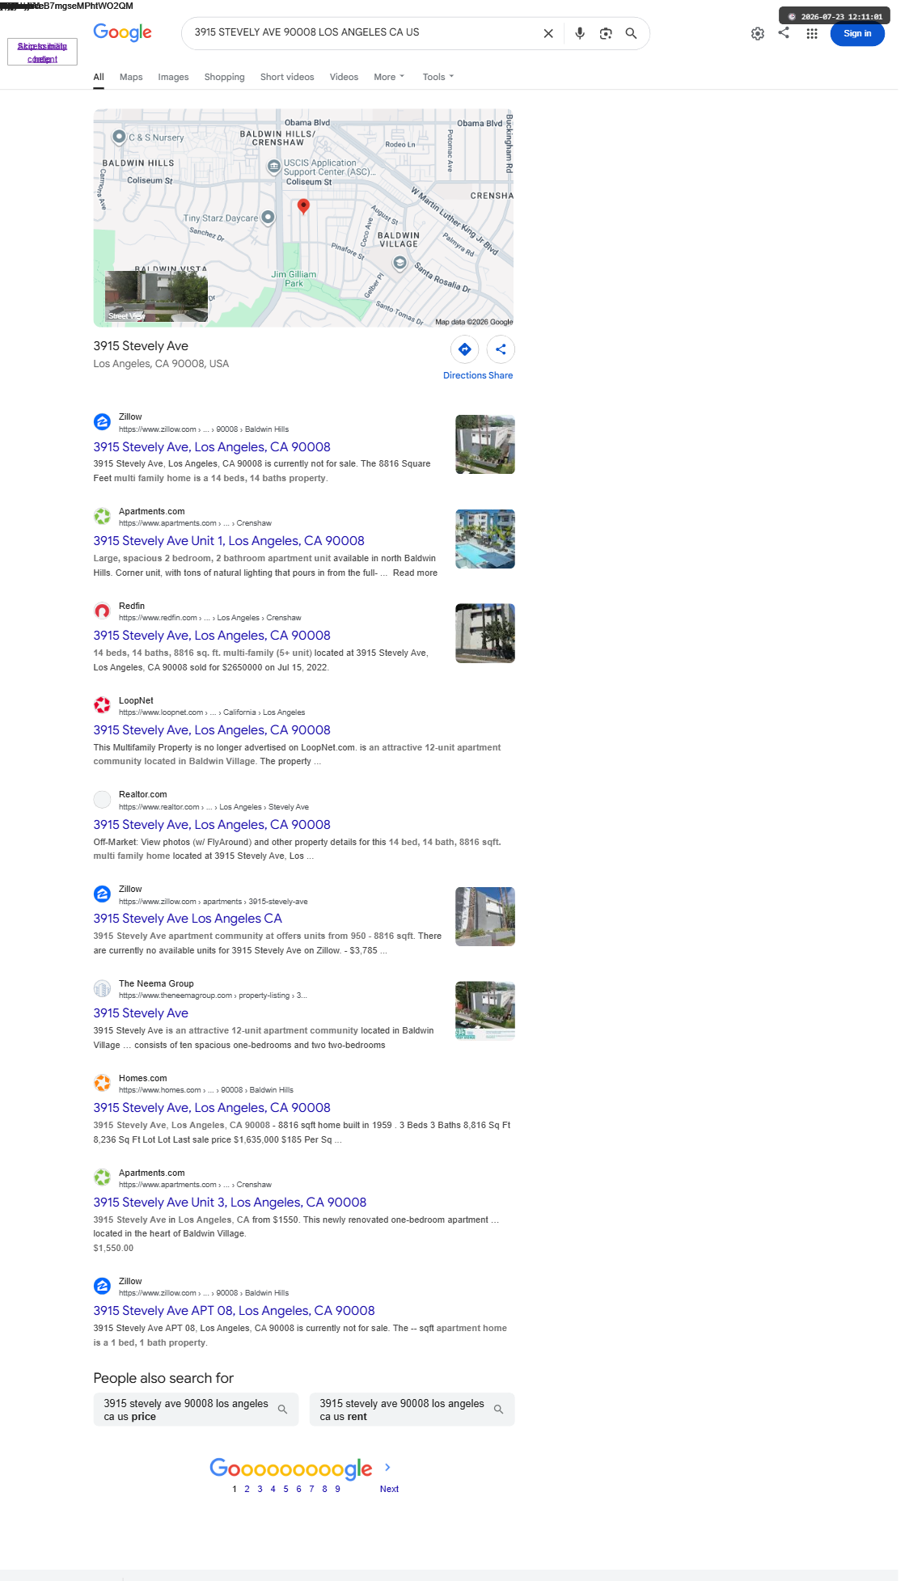909x1581 pixels.
Task: Click the Directions diamond icon
Action: (x=465, y=349)
